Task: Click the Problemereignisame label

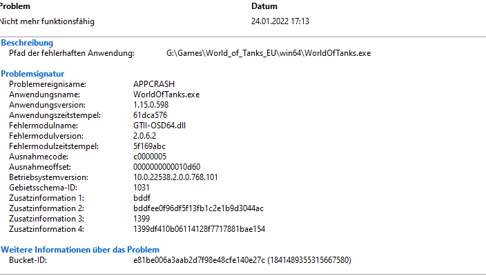Action: click(x=48, y=84)
